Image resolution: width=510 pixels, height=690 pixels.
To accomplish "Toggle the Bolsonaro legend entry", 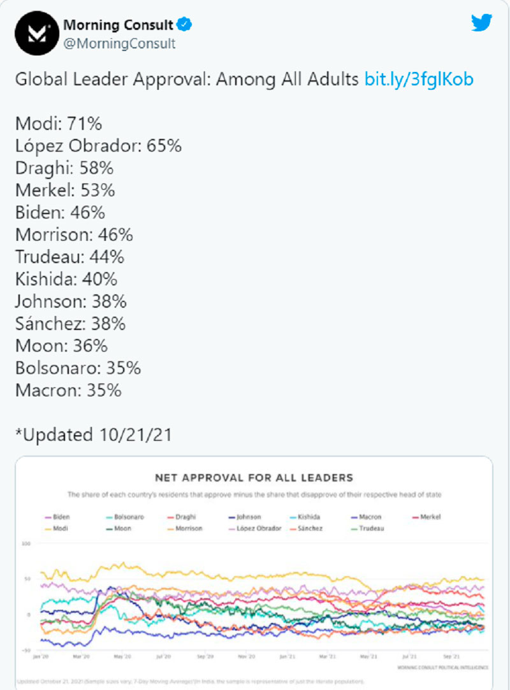I will (x=128, y=517).
